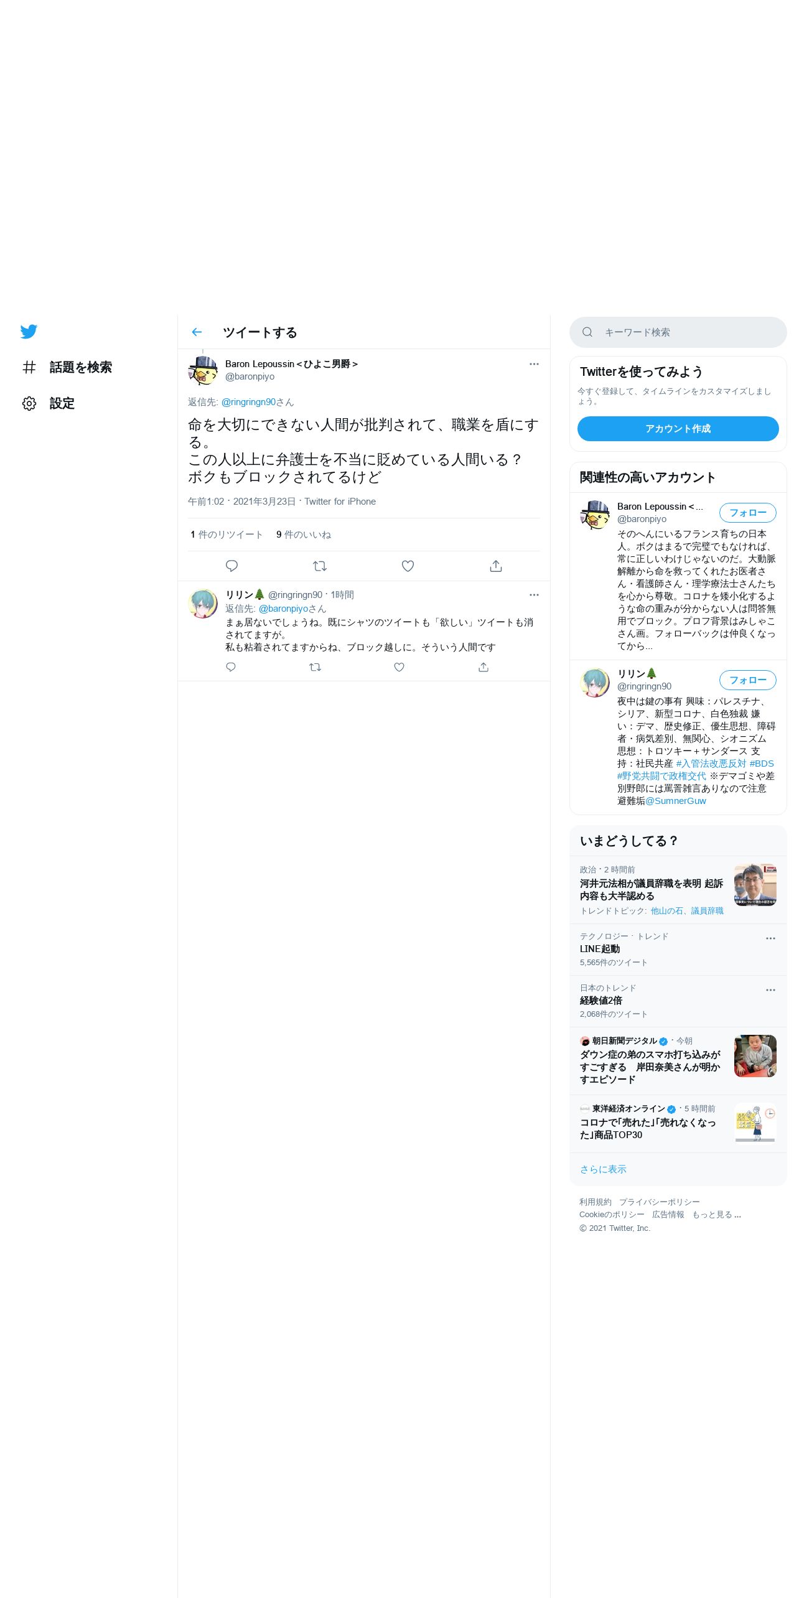The image size is (799, 1598).
Task: Share リリン's reply tweet
Action: [484, 667]
